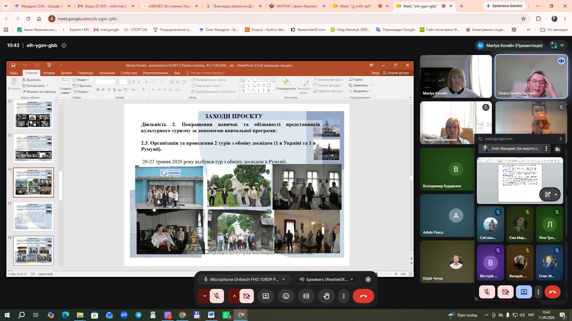Open the Дизайн ribbon tab
Viewport: 572px width, 321px height.
pos(66,73)
